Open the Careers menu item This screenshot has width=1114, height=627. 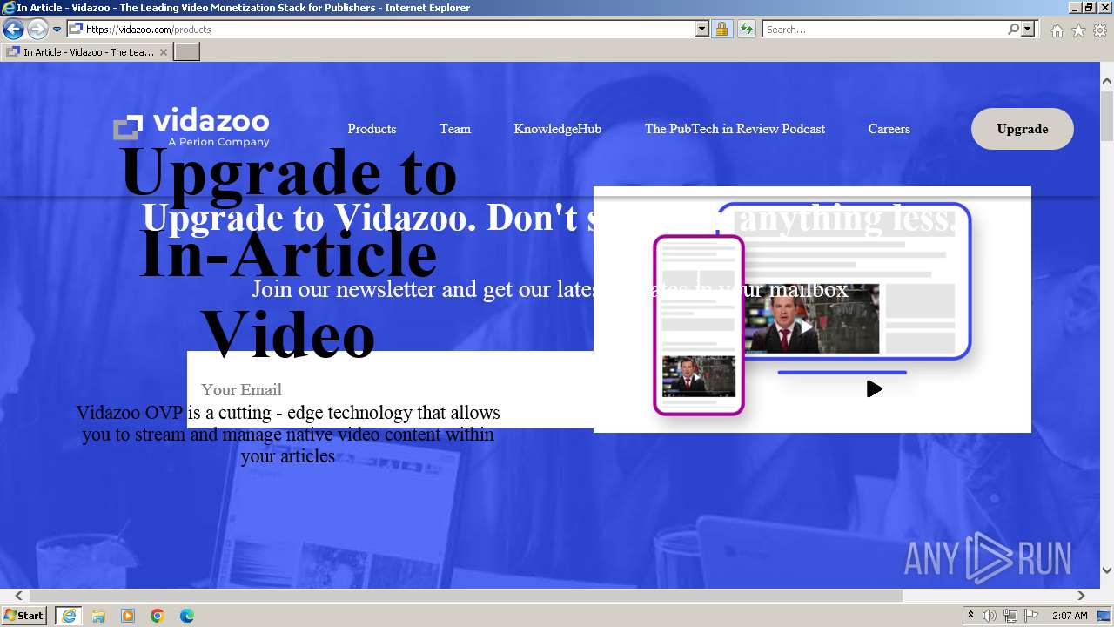889,129
